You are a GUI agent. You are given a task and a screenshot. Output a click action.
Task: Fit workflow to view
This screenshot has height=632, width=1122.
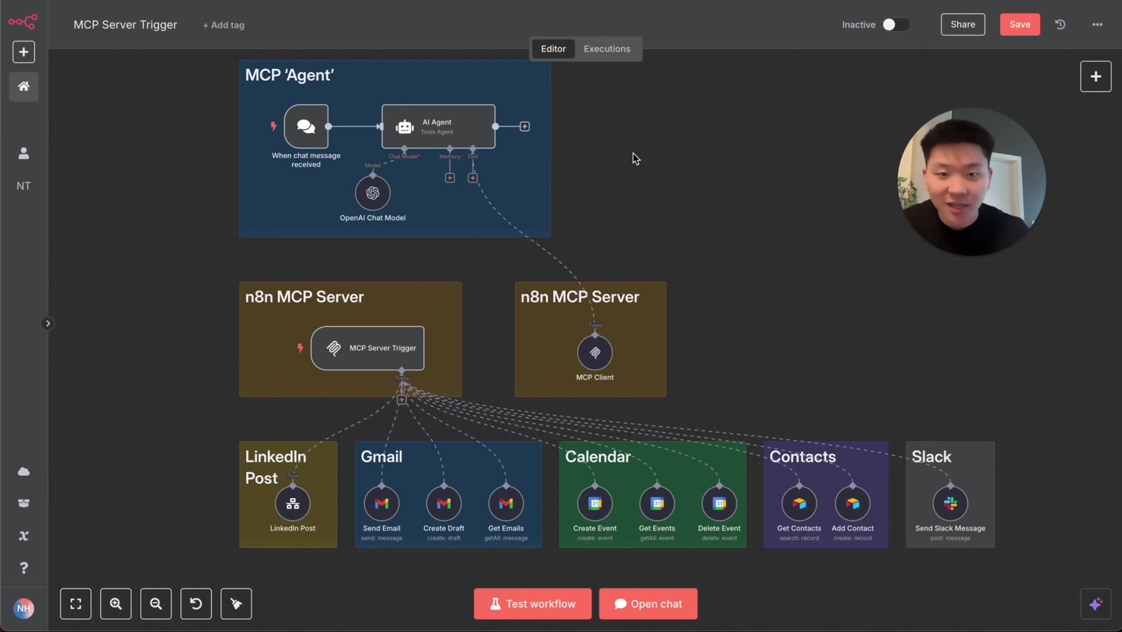pos(76,604)
